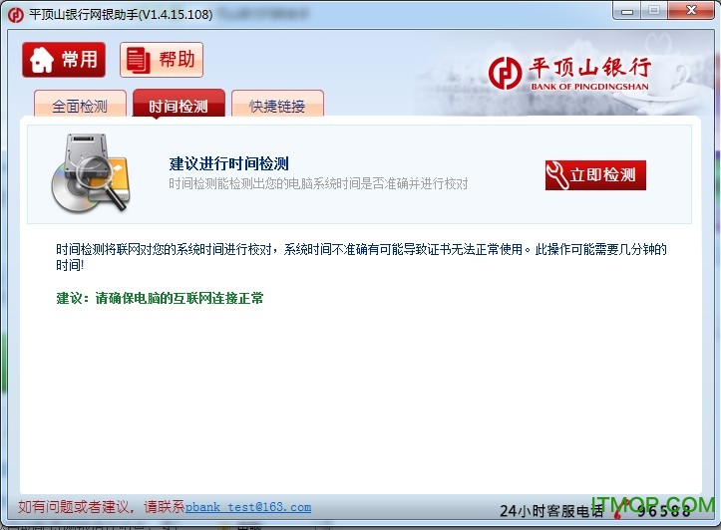Open the 帮助 help section
Viewport: 721px width, 530px height.
coord(162,60)
